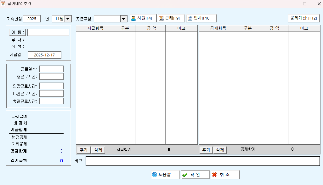Viewport: 323px width, 185px height.
Task: Open the 근태[F9] attendance button
Action: [x=171, y=18]
